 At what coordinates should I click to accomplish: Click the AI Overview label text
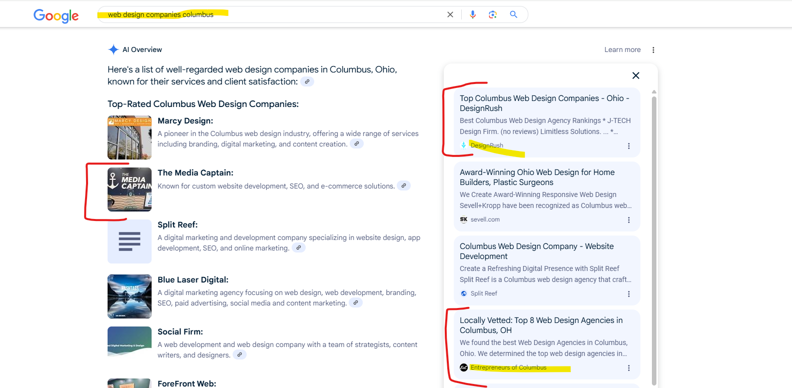click(142, 49)
